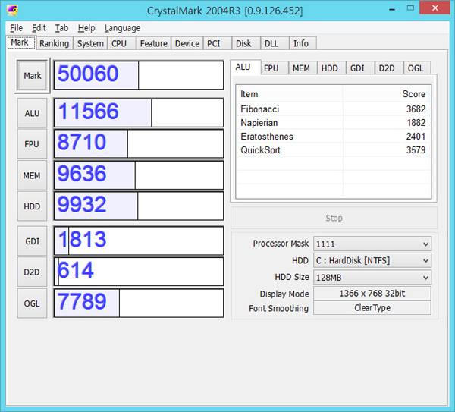The height and width of the screenshot is (412, 455).
Task: Select the QuickSort row
Action: click(333, 150)
